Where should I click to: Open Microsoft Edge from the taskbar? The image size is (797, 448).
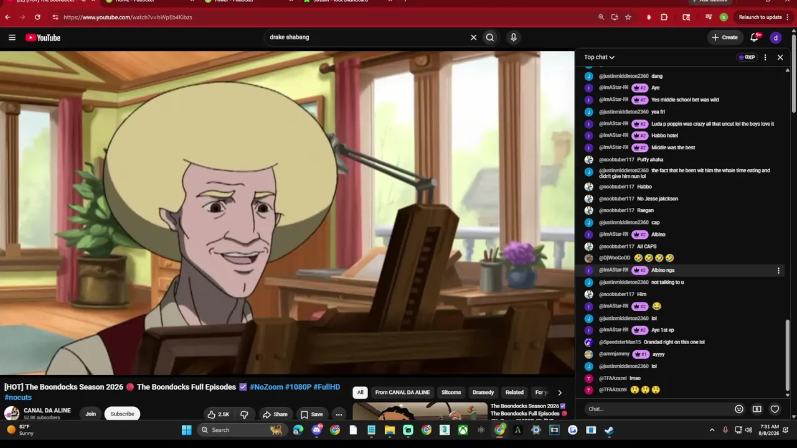[298, 430]
